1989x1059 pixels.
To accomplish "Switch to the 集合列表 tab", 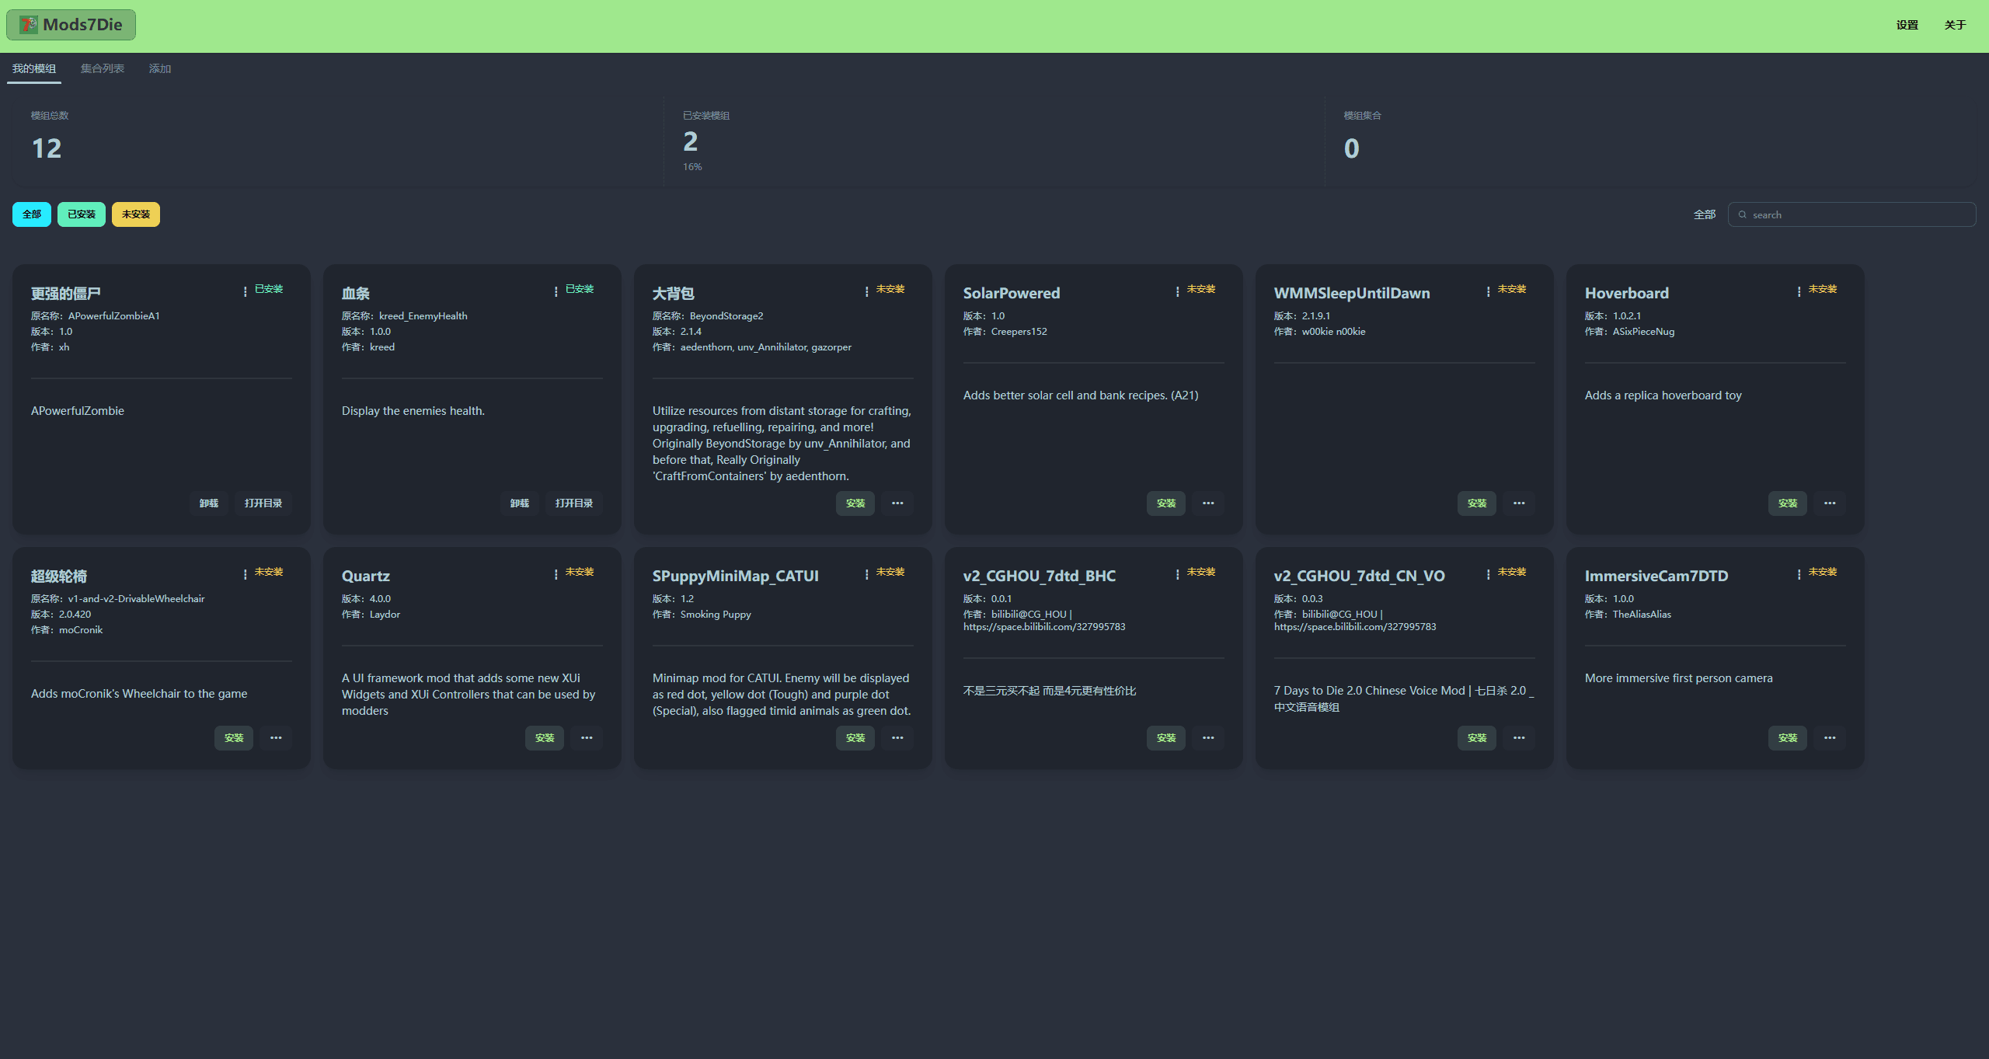I will pyautogui.click(x=103, y=68).
